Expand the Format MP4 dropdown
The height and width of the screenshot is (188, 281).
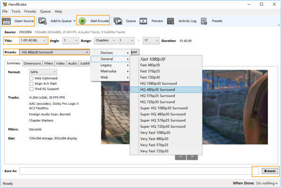tap(42, 72)
